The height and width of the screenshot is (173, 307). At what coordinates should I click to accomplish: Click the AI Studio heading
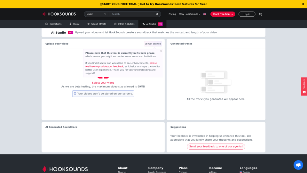[59, 33]
